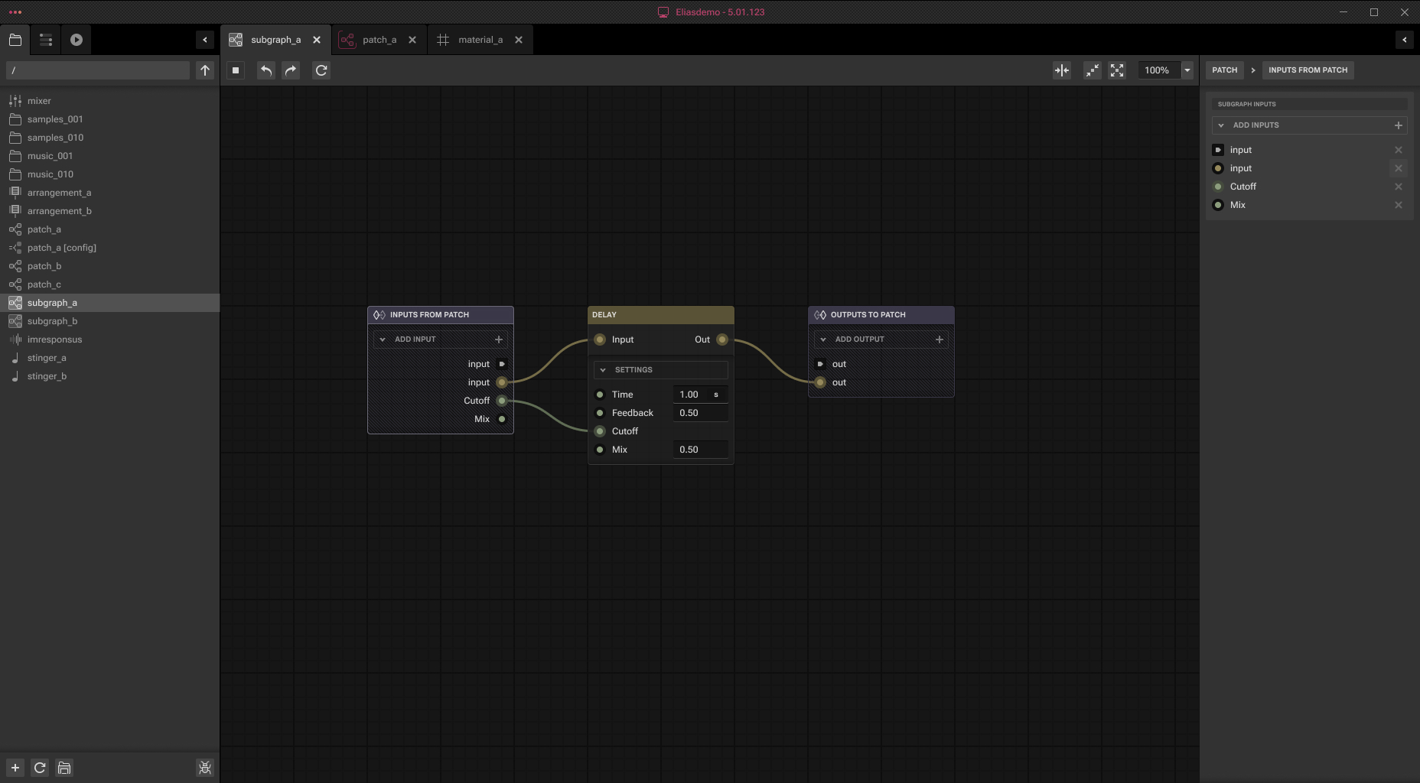1420x783 pixels.
Task: Switch to the material_a tab
Action: point(480,40)
